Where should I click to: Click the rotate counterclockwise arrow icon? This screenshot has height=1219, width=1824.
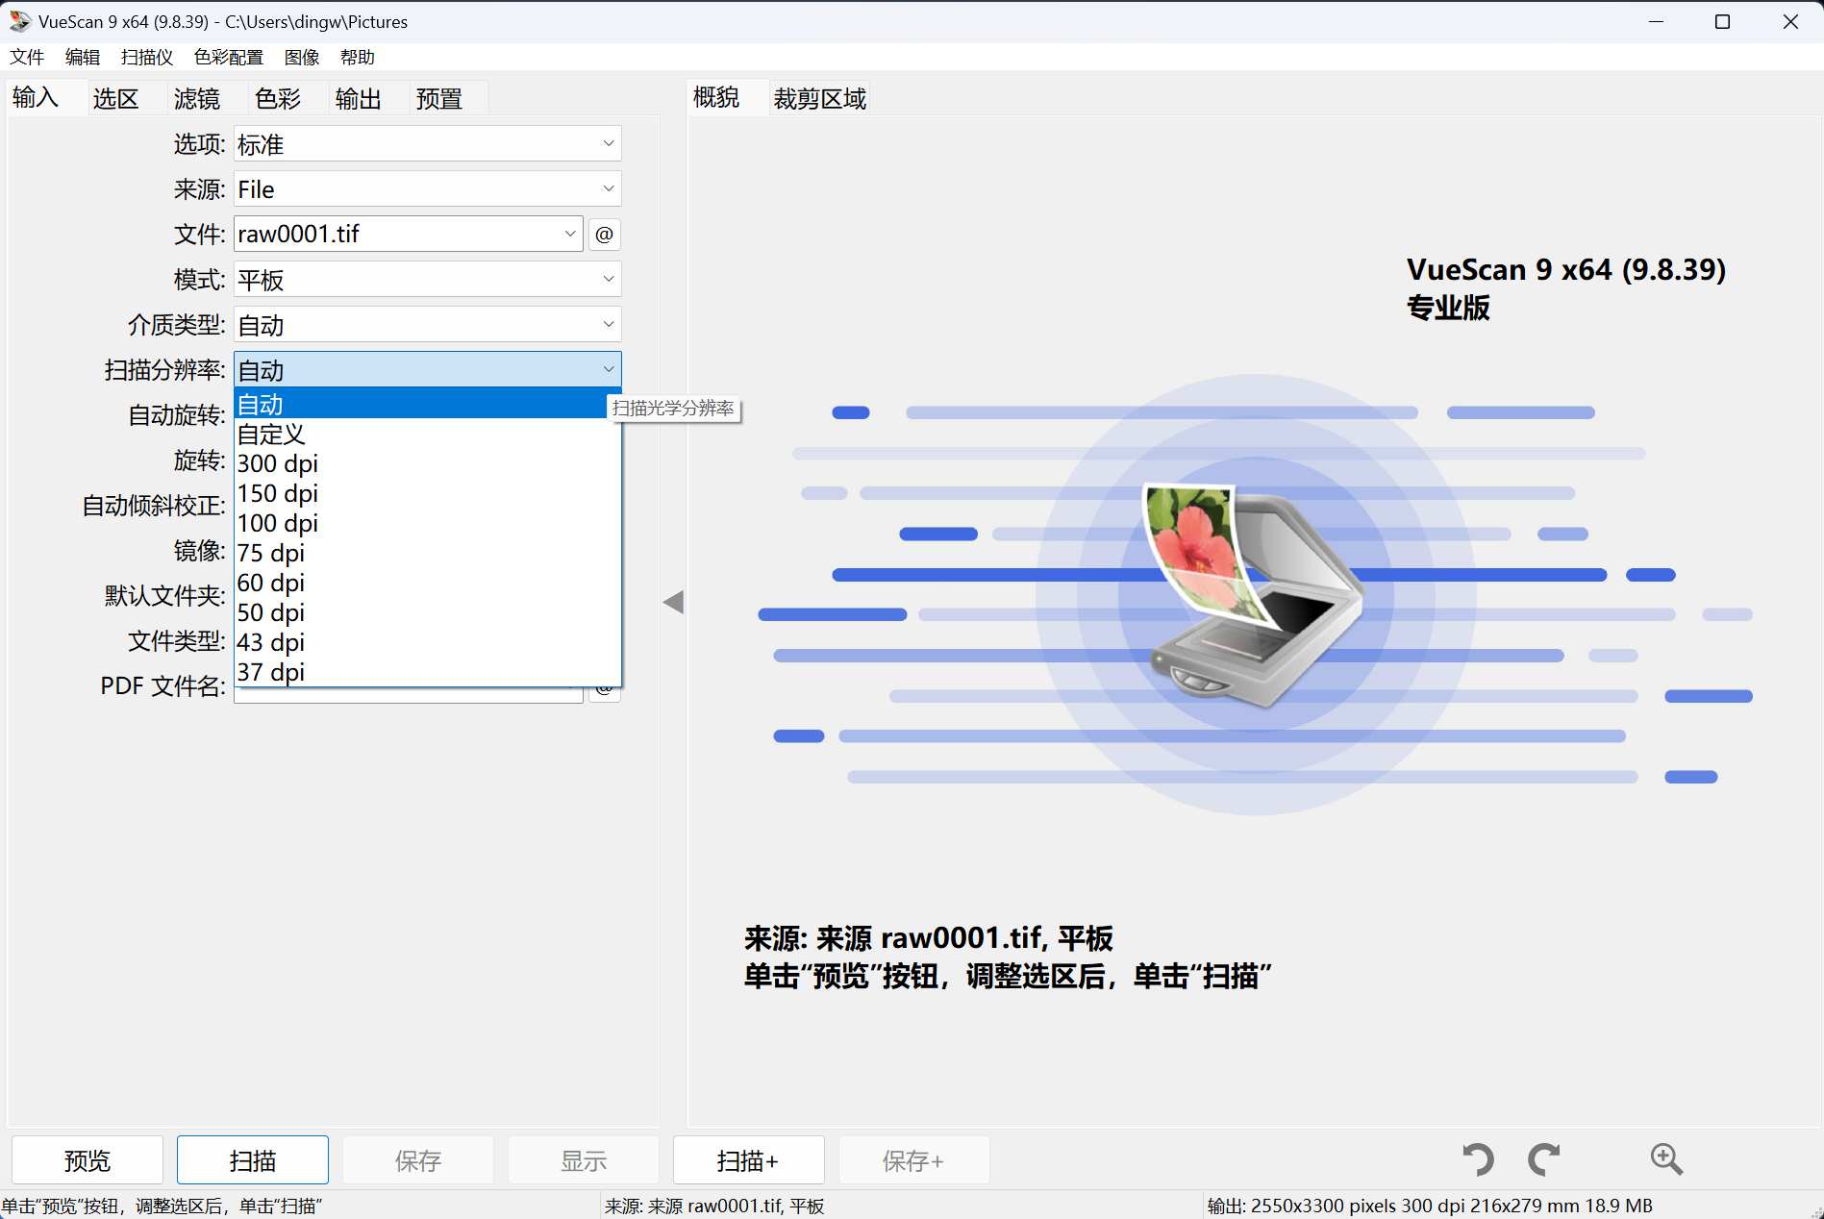pyautogui.click(x=1478, y=1159)
